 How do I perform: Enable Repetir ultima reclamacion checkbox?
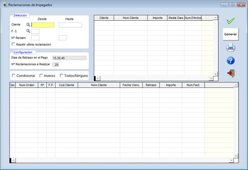[x=14, y=45]
